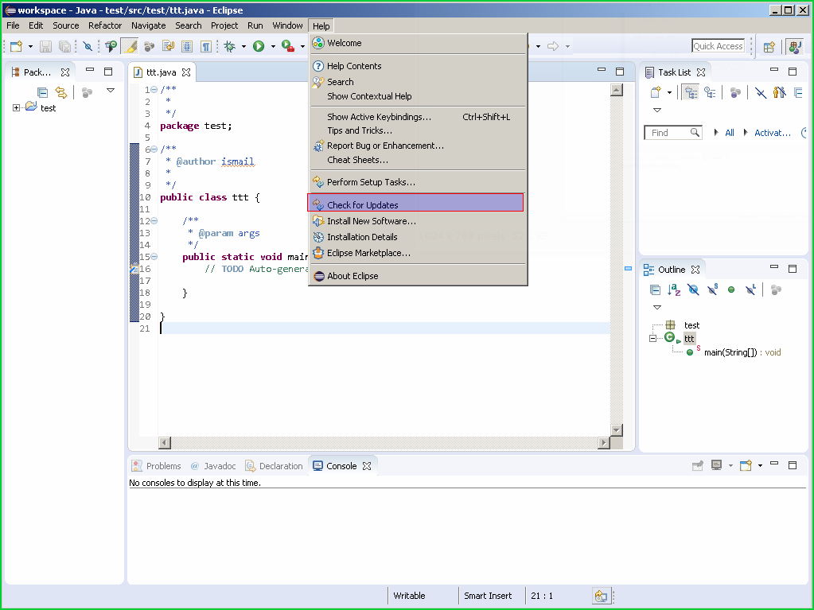814x610 pixels.
Task: Collapse all in Package Explorer
Action: click(42, 92)
